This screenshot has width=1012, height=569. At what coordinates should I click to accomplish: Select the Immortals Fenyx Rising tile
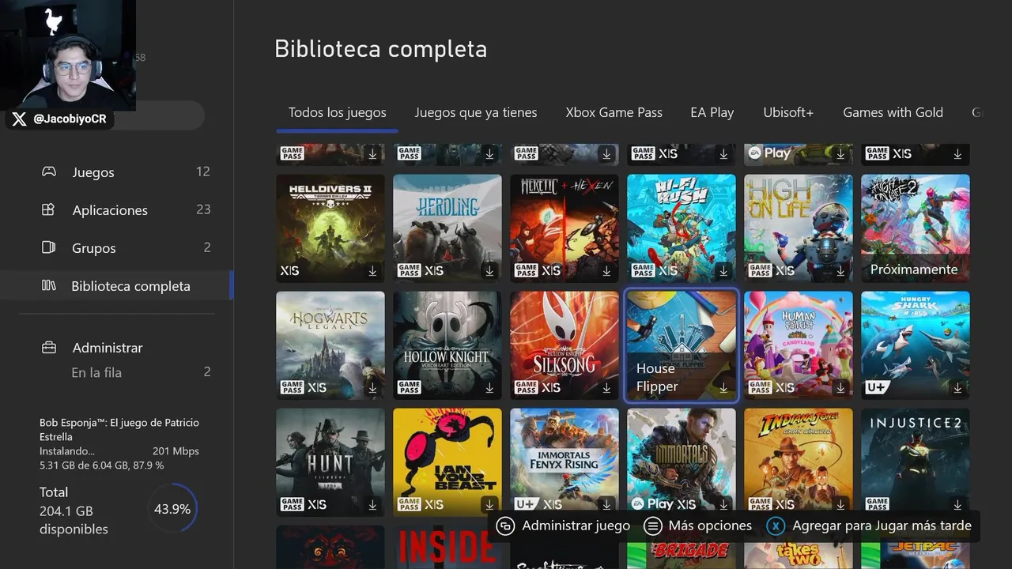pos(565,462)
